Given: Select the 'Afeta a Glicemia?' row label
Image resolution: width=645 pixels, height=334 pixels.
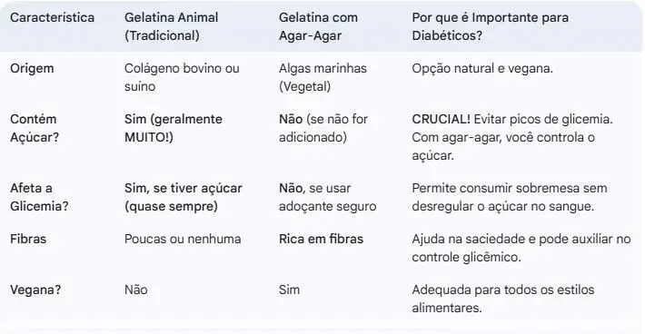Looking at the screenshot, I should (39, 197).
